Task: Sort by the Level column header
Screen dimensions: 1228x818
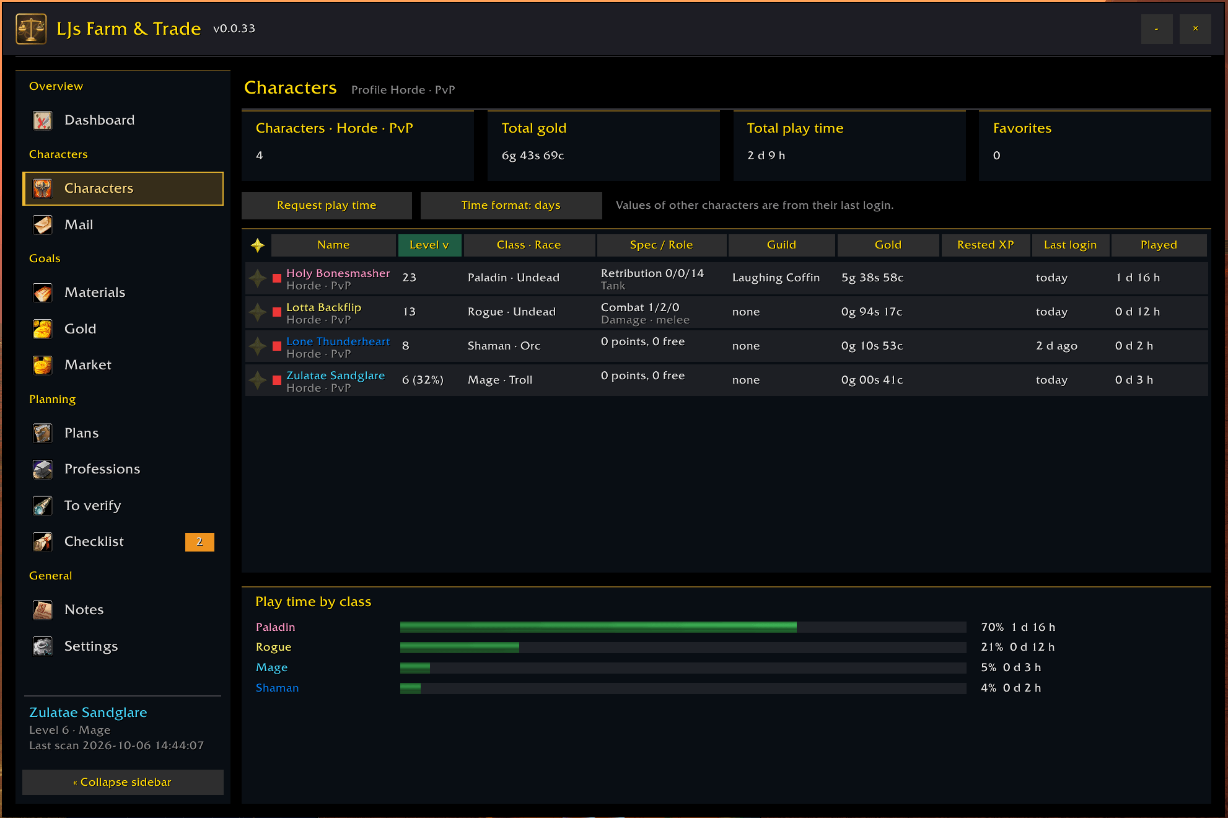Action: (x=429, y=245)
